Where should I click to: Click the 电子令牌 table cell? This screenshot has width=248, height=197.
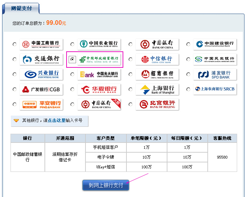pos(106,157)
